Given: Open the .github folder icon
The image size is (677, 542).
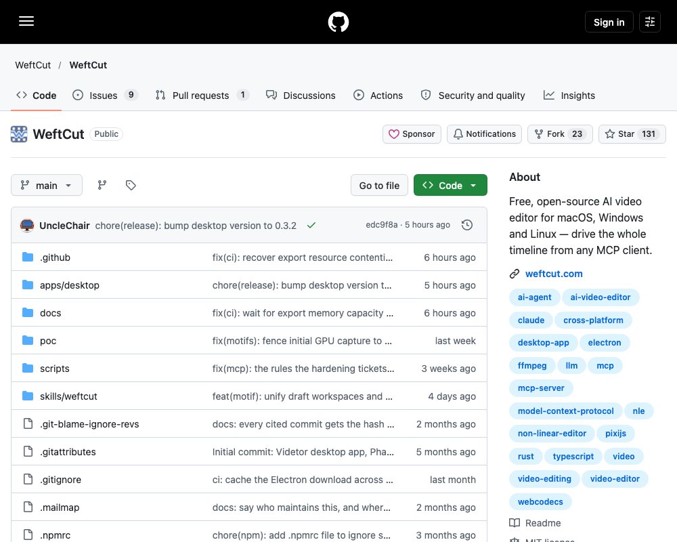Looking at the screenshot, I should 28,257.
